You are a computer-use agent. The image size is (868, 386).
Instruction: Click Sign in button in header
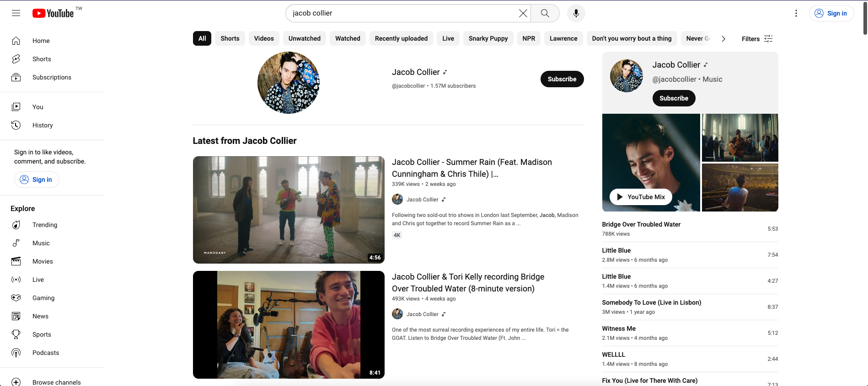coord(831,13)
